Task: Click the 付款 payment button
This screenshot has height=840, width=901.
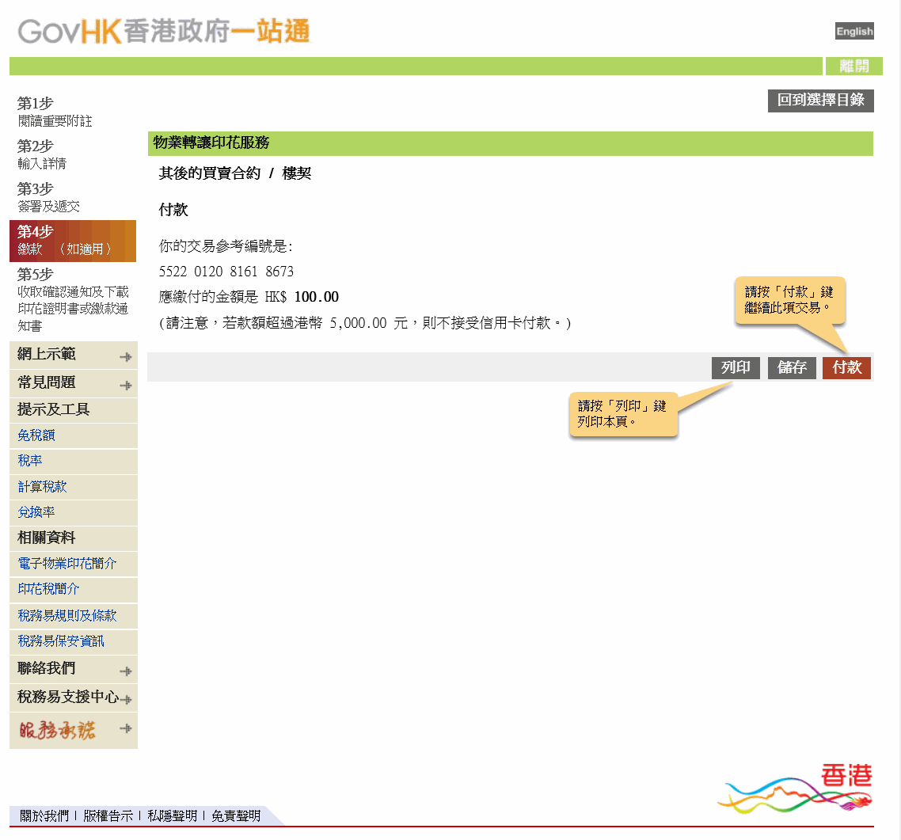Action: tap(846, 367)
